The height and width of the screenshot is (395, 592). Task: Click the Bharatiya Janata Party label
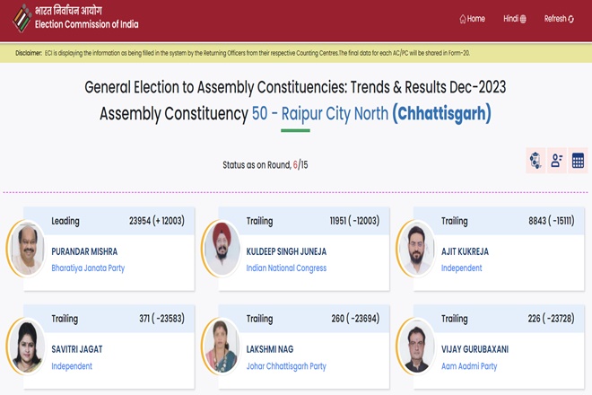pos(88,268)
